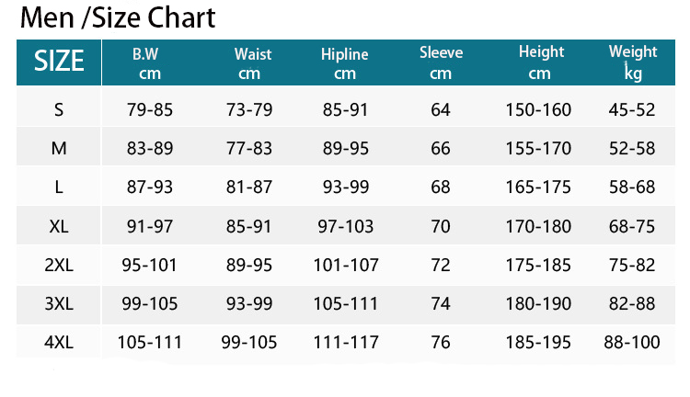Click the size S row label

[x=59, y=109]
